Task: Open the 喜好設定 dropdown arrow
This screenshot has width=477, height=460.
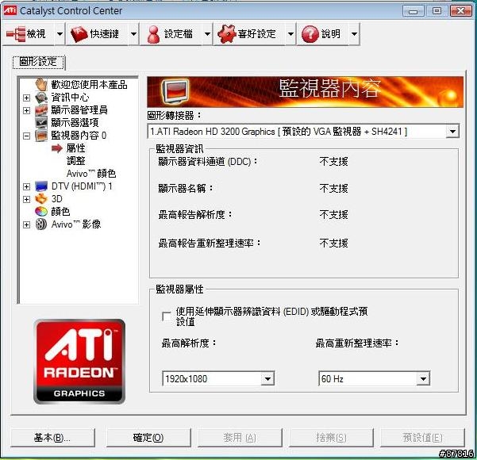Action: (x=290, y=34)
